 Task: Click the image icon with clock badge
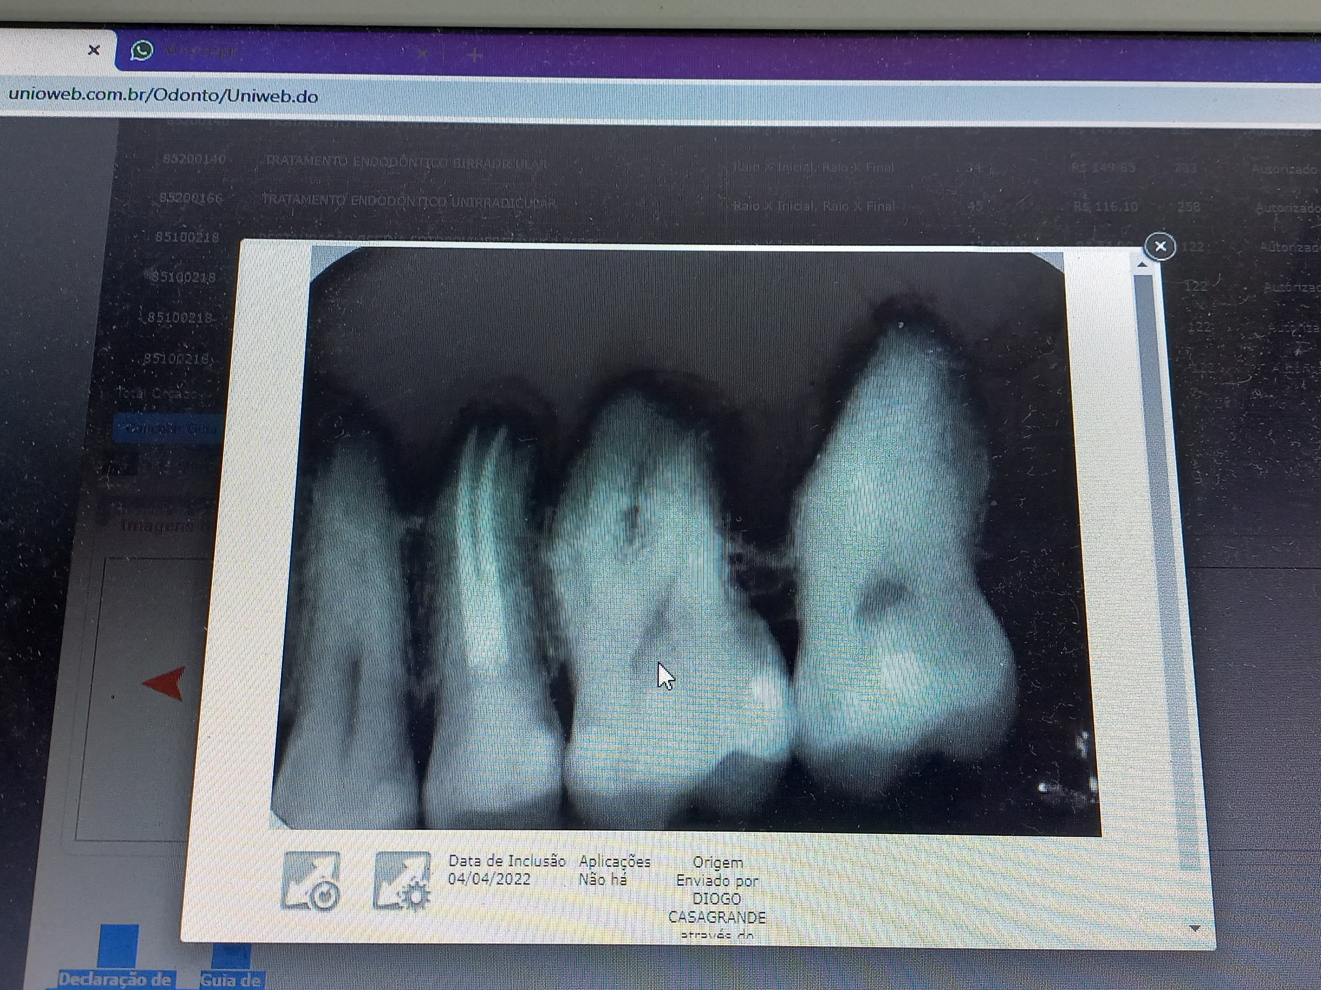click(x=311, y=881)
